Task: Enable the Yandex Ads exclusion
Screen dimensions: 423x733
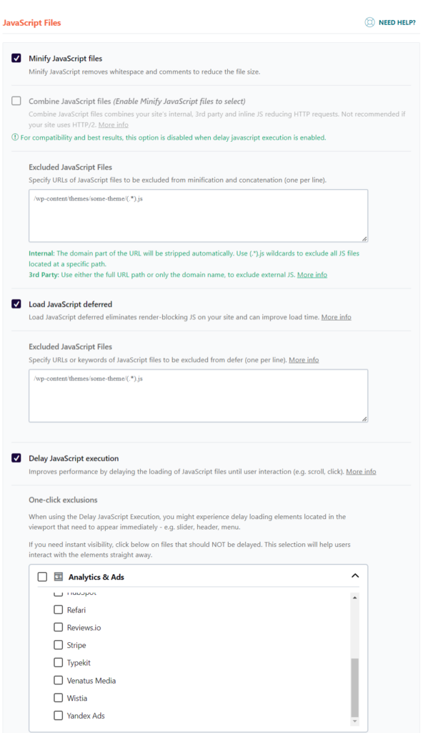Action: click(x=58, y=714)
